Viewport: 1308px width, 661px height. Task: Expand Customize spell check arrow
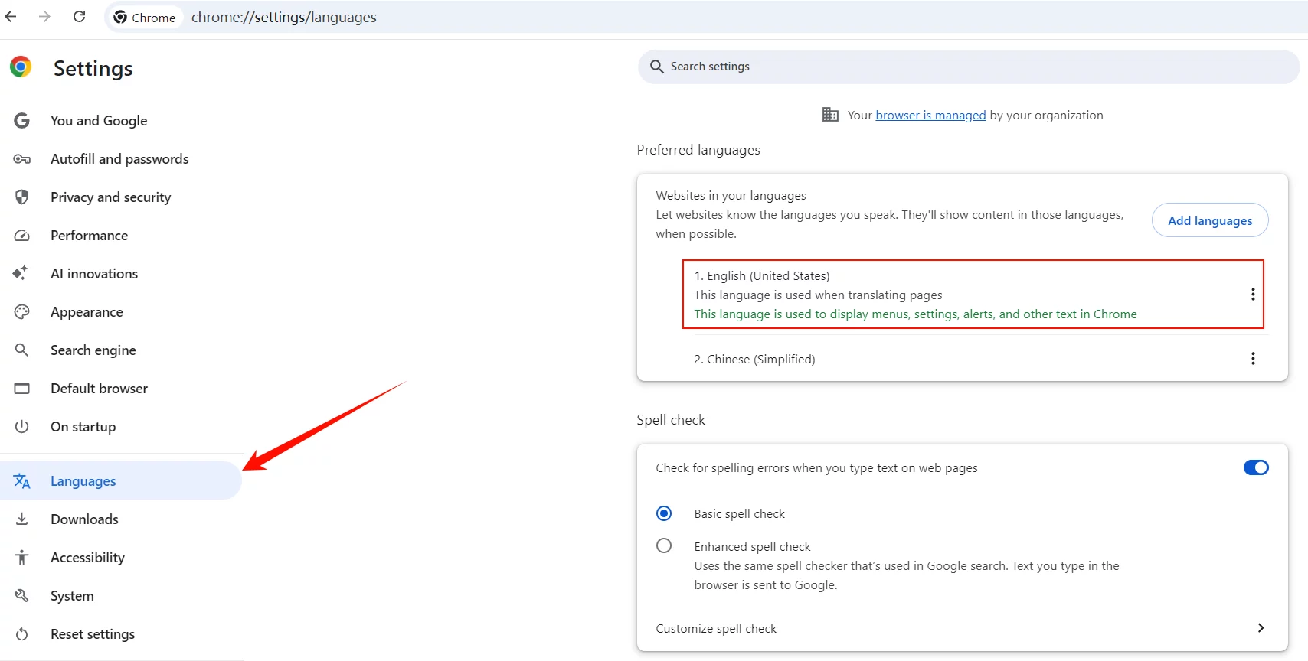click(x=1261, y=628)
